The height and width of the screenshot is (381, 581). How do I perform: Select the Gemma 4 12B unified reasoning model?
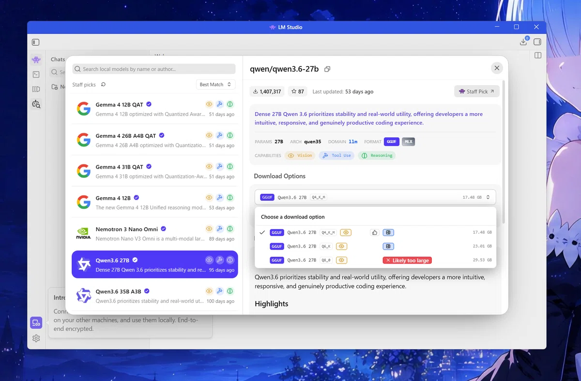click(155, 202)
